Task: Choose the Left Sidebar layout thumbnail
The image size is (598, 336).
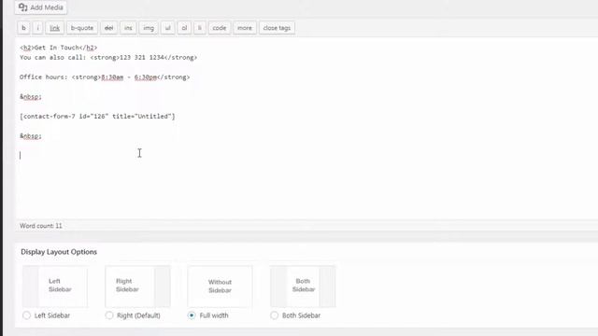Action: 55,287
